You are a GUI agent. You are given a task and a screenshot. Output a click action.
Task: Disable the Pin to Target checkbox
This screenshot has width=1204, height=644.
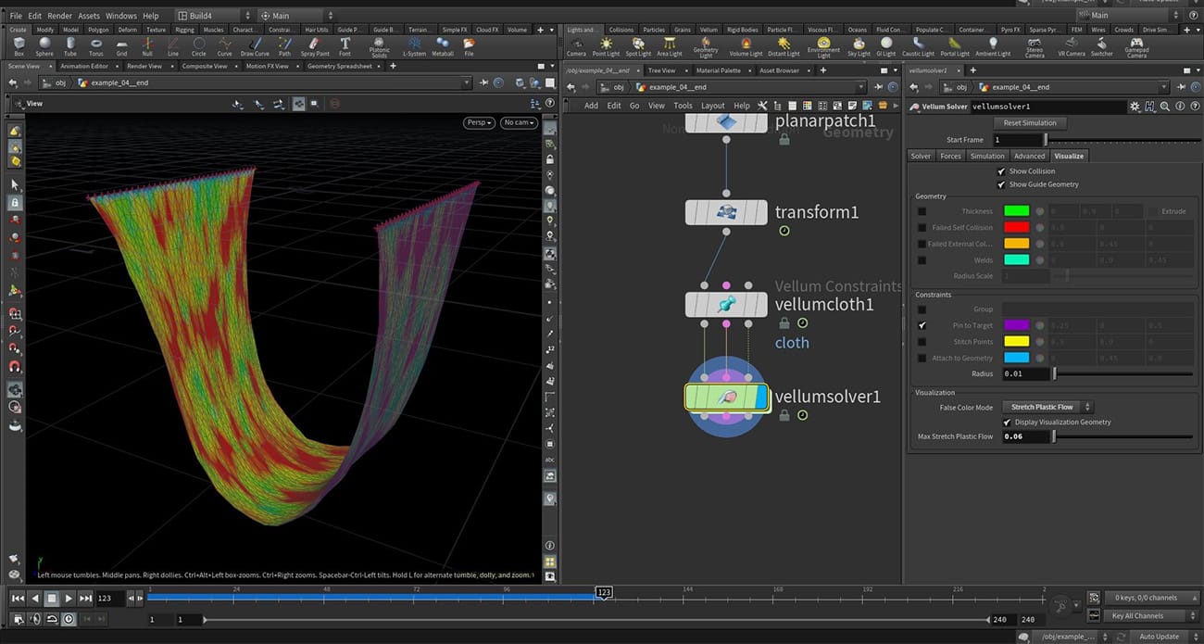click(922, 326)
